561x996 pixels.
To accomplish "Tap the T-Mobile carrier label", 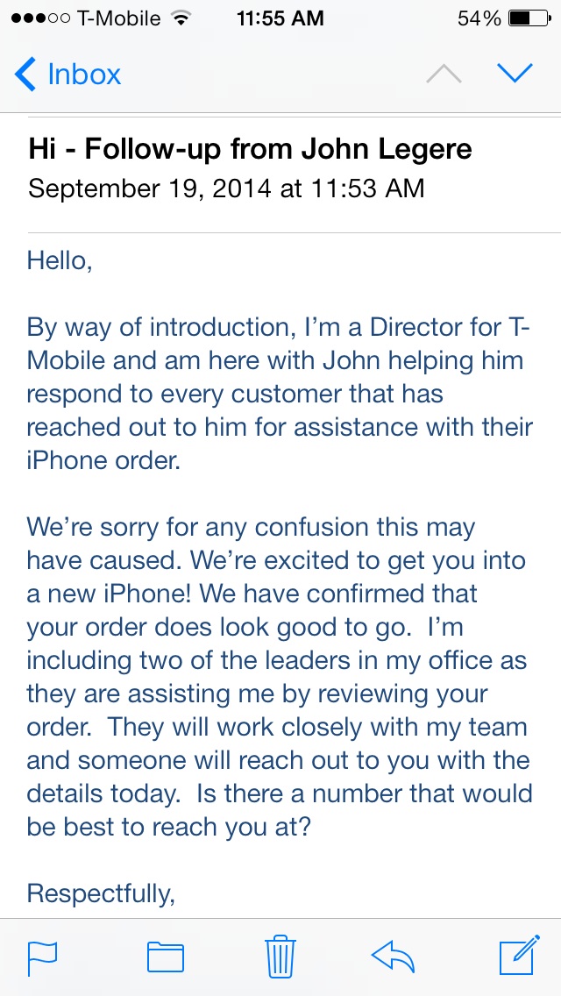I will [118, 18].
